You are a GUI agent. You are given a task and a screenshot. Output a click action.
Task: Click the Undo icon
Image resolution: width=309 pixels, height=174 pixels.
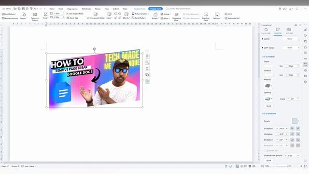(x=35, y=9)
